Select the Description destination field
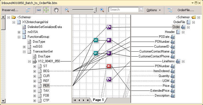 tap(162, 95)
